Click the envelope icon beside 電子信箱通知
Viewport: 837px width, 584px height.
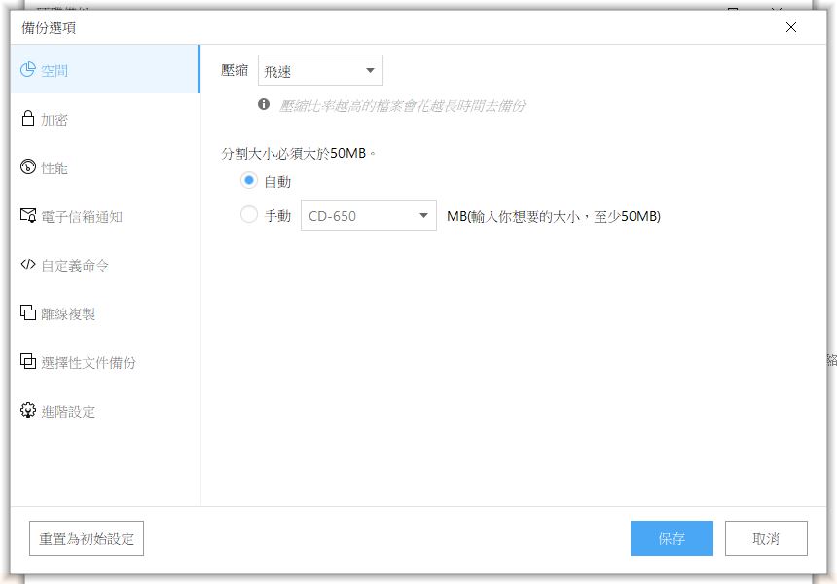click(28, 215)
